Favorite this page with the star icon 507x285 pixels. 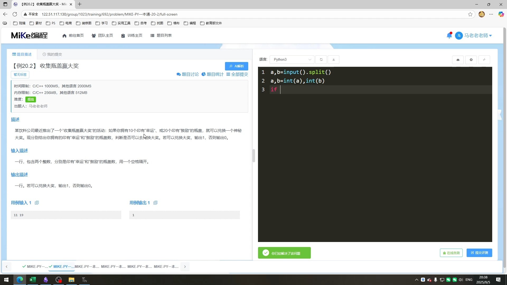(470, 14)
